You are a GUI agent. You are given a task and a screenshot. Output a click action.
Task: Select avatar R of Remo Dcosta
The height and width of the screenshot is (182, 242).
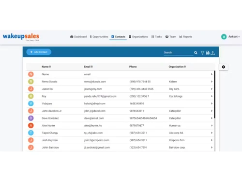(31, 82)
